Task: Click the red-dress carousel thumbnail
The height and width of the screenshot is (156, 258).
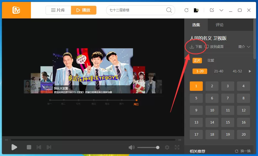Action: click(139, 80)
